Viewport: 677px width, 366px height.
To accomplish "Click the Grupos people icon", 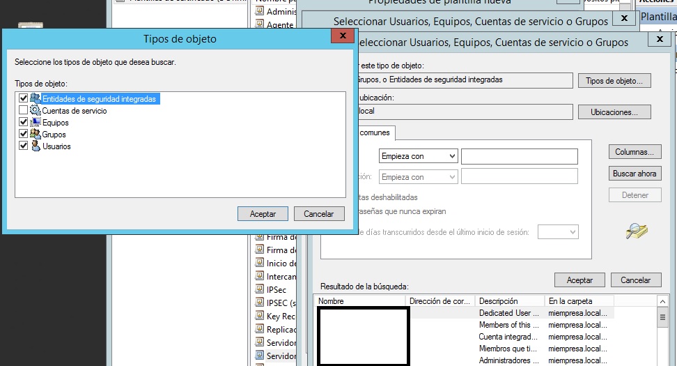I will coord(36,135).
